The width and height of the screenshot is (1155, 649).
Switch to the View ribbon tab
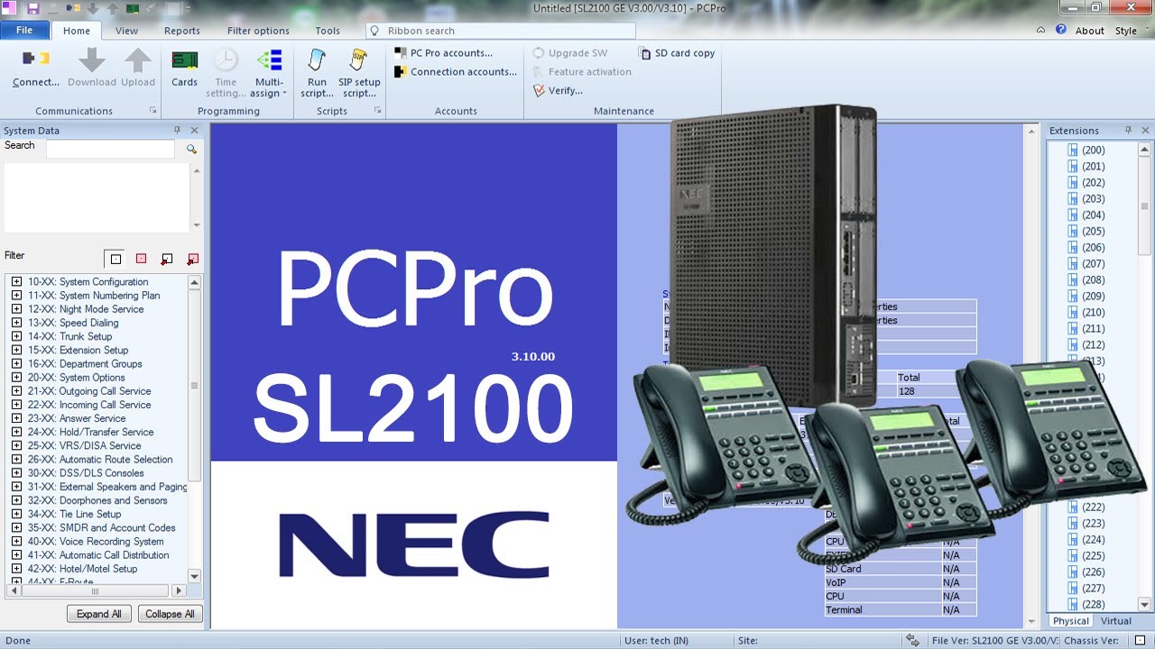click(127, 31)
